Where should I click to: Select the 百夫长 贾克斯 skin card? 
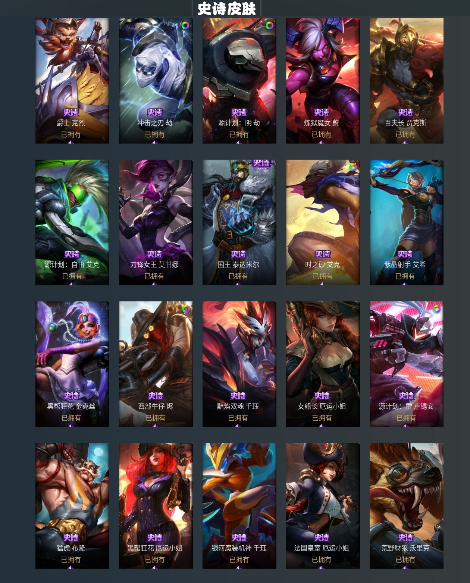coord(406,81)
